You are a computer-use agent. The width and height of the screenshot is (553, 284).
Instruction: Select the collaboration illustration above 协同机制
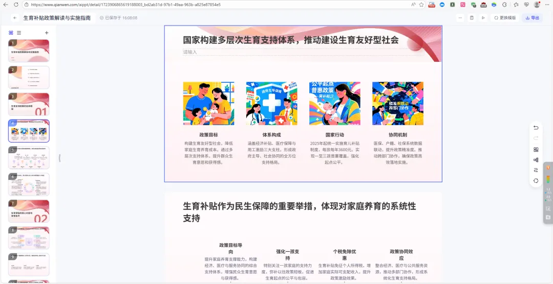coord(398,104)
